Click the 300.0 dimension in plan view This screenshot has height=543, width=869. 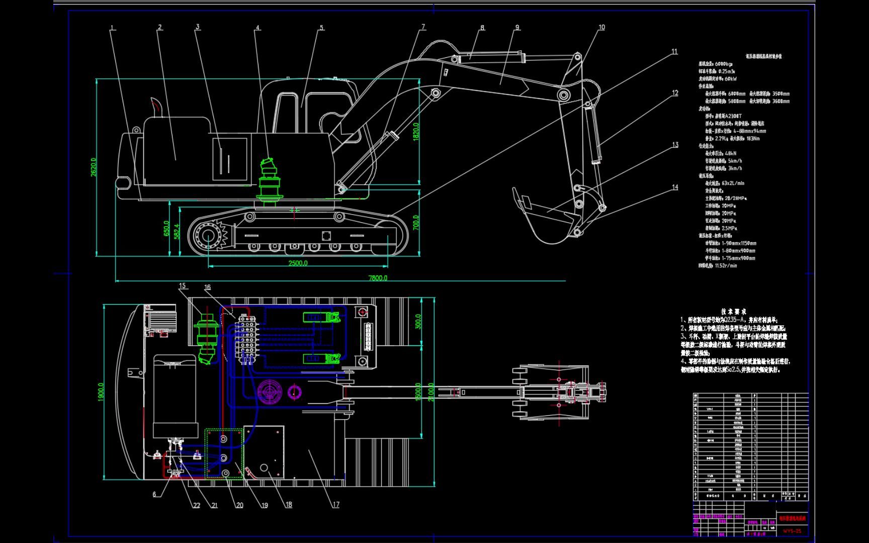[419, 322]
